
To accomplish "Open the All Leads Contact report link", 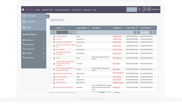I will pyautogui.click(x=61, y=36).
